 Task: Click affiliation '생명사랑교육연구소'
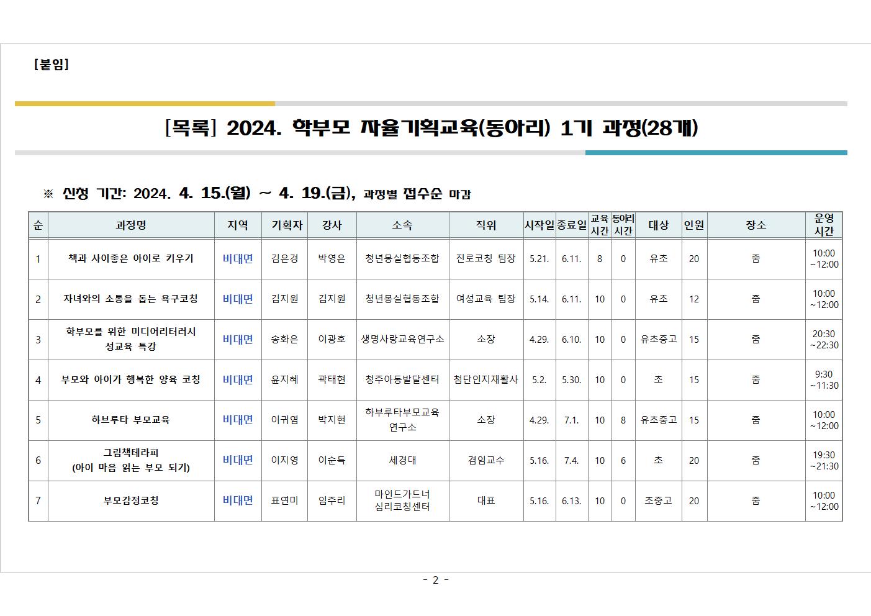click(403, 339)
